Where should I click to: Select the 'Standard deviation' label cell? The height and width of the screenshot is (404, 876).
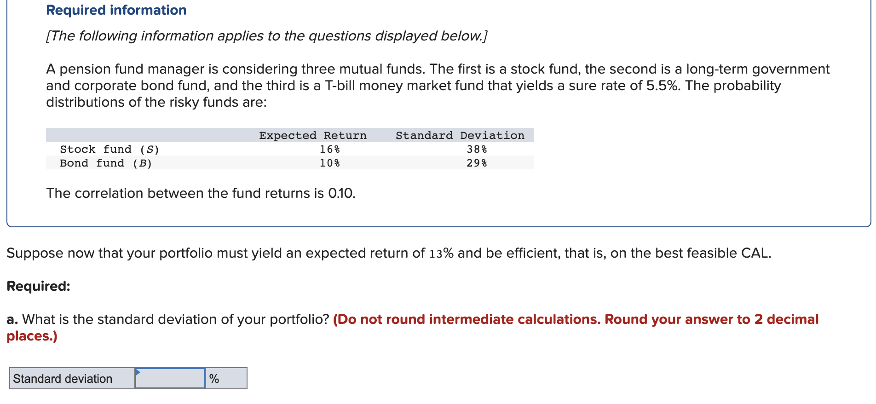click(72, 378)
